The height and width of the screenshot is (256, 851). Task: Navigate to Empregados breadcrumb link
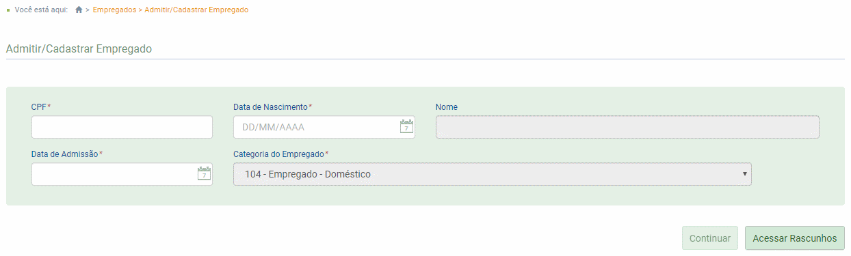[114, 10]
